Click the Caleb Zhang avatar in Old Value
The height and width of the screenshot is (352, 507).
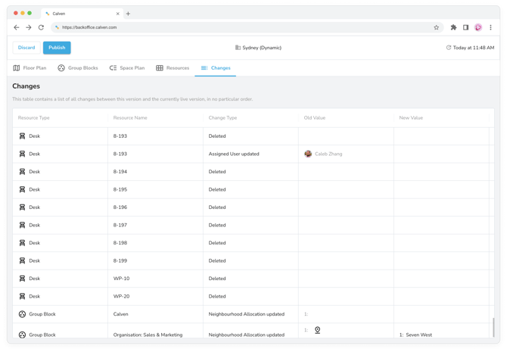pyautogui.click(x=308, y=154)
